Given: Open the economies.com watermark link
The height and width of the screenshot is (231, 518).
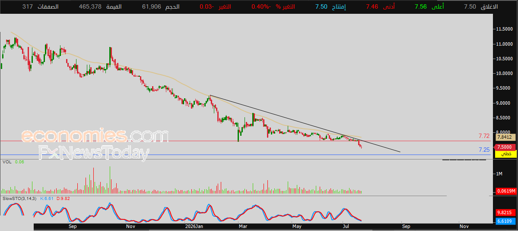Looking at the screenshot, I should coord(95,136).
